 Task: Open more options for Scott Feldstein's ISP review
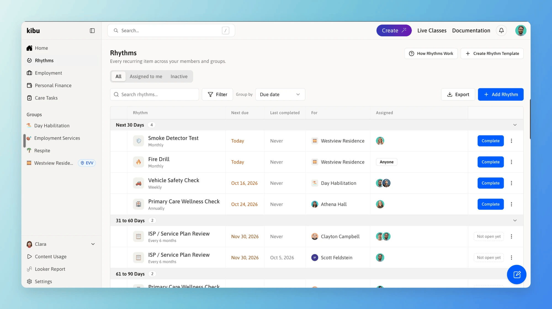511,258
